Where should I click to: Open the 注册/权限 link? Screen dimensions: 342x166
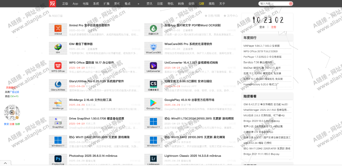pos(214,16)
